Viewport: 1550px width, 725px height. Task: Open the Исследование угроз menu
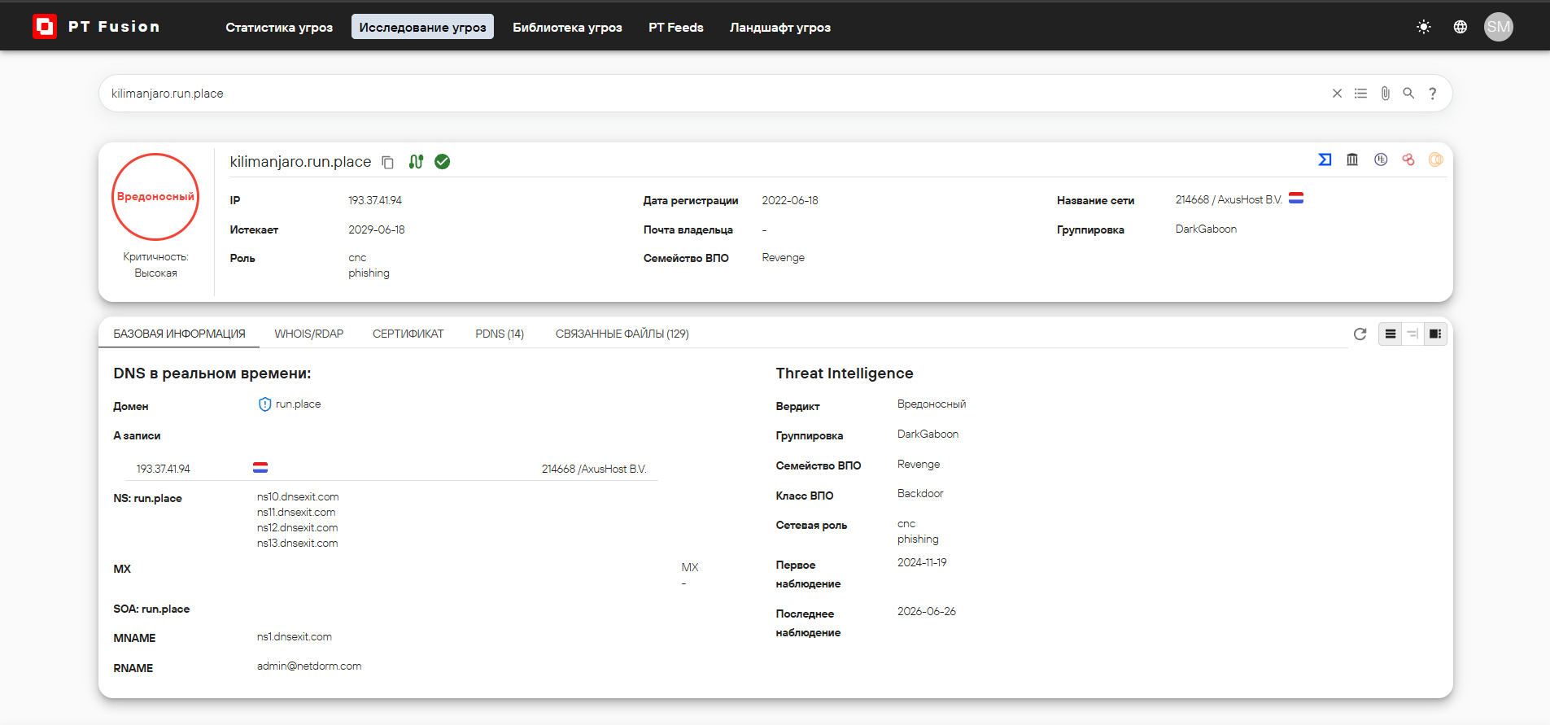click(422, 27)
